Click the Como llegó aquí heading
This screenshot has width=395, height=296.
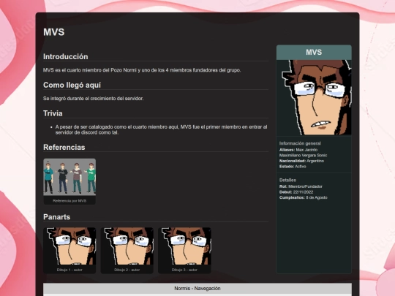tap(72, 85)
